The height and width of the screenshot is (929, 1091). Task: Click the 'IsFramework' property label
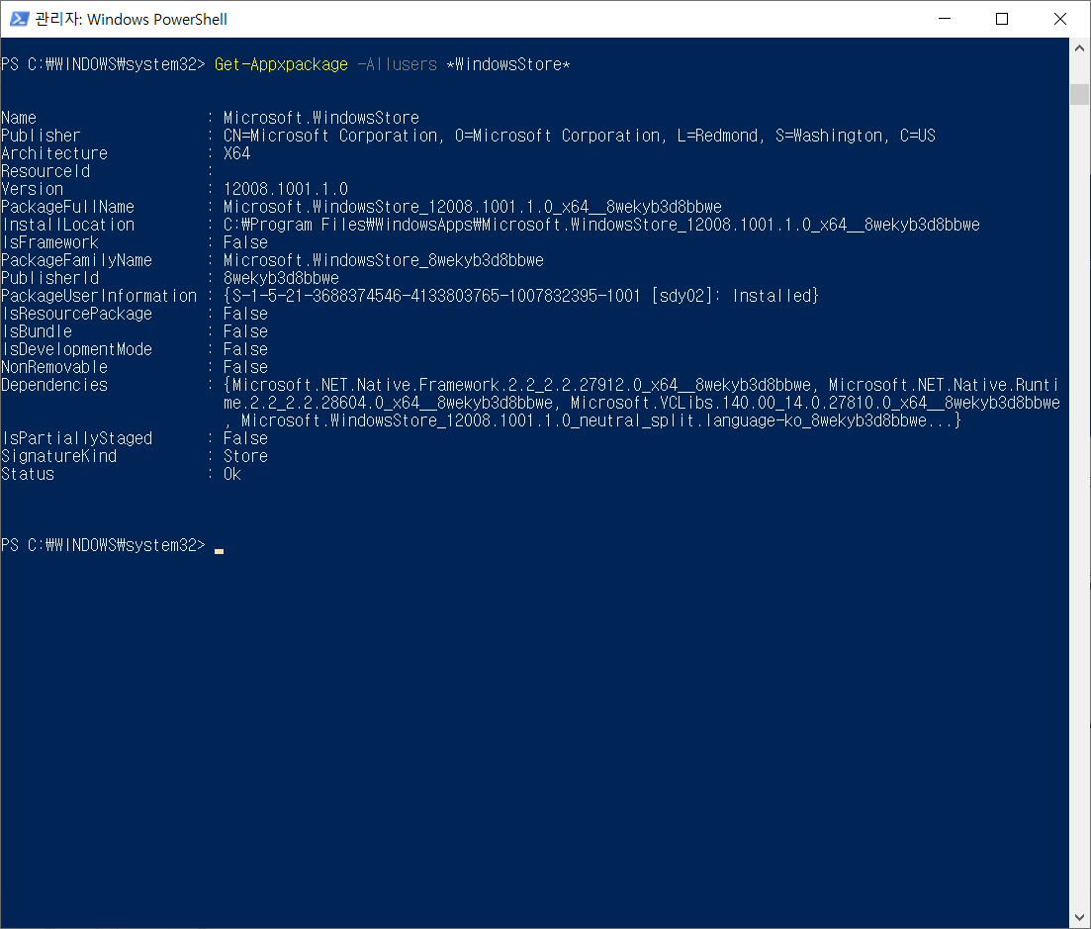[50, 242]
